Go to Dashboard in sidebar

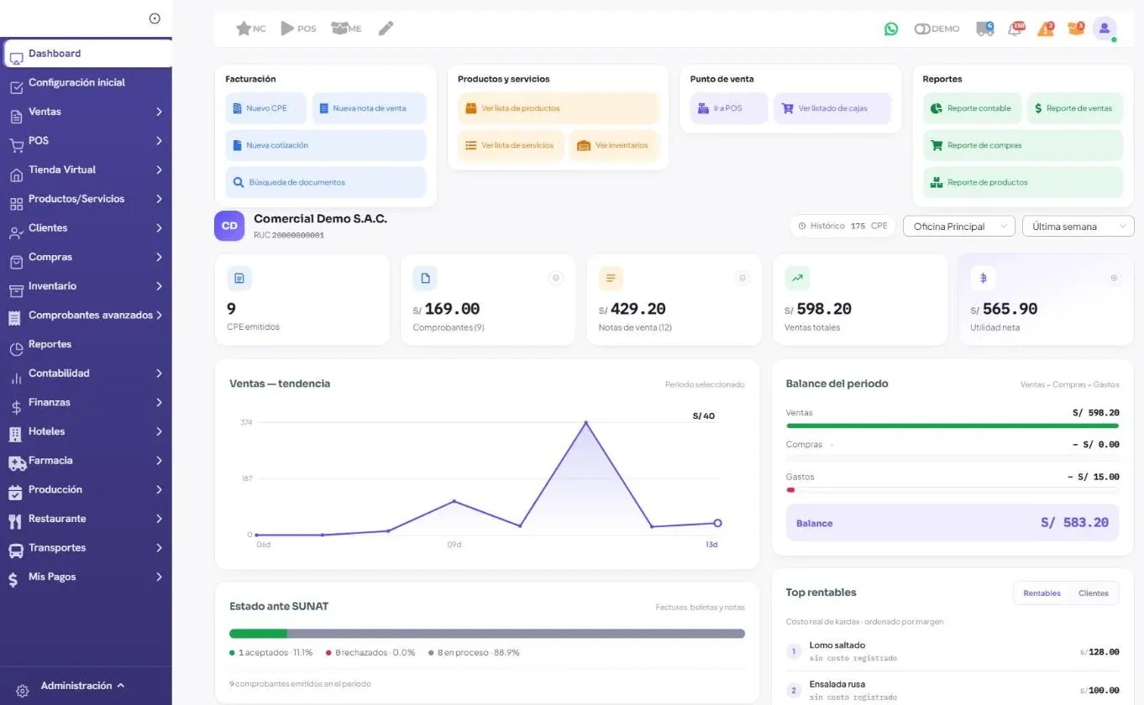pos(87,54)
